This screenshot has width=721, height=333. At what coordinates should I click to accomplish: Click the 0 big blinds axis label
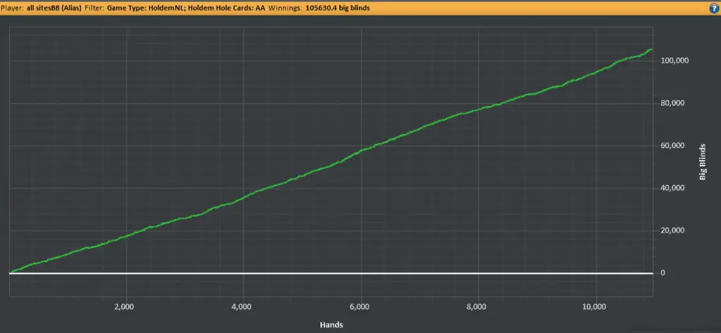click(x=663, y=273)
